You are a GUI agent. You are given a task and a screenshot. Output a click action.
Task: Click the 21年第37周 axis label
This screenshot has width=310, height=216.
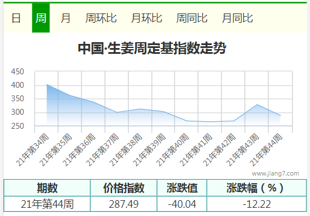point(103,150)
